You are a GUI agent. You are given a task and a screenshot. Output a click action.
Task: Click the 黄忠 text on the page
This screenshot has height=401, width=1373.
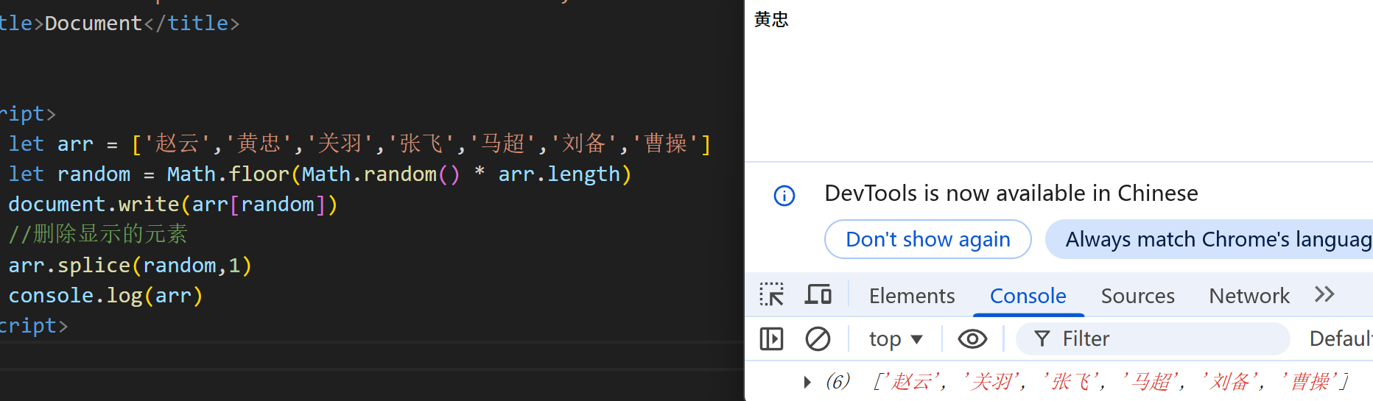(771, 19)
